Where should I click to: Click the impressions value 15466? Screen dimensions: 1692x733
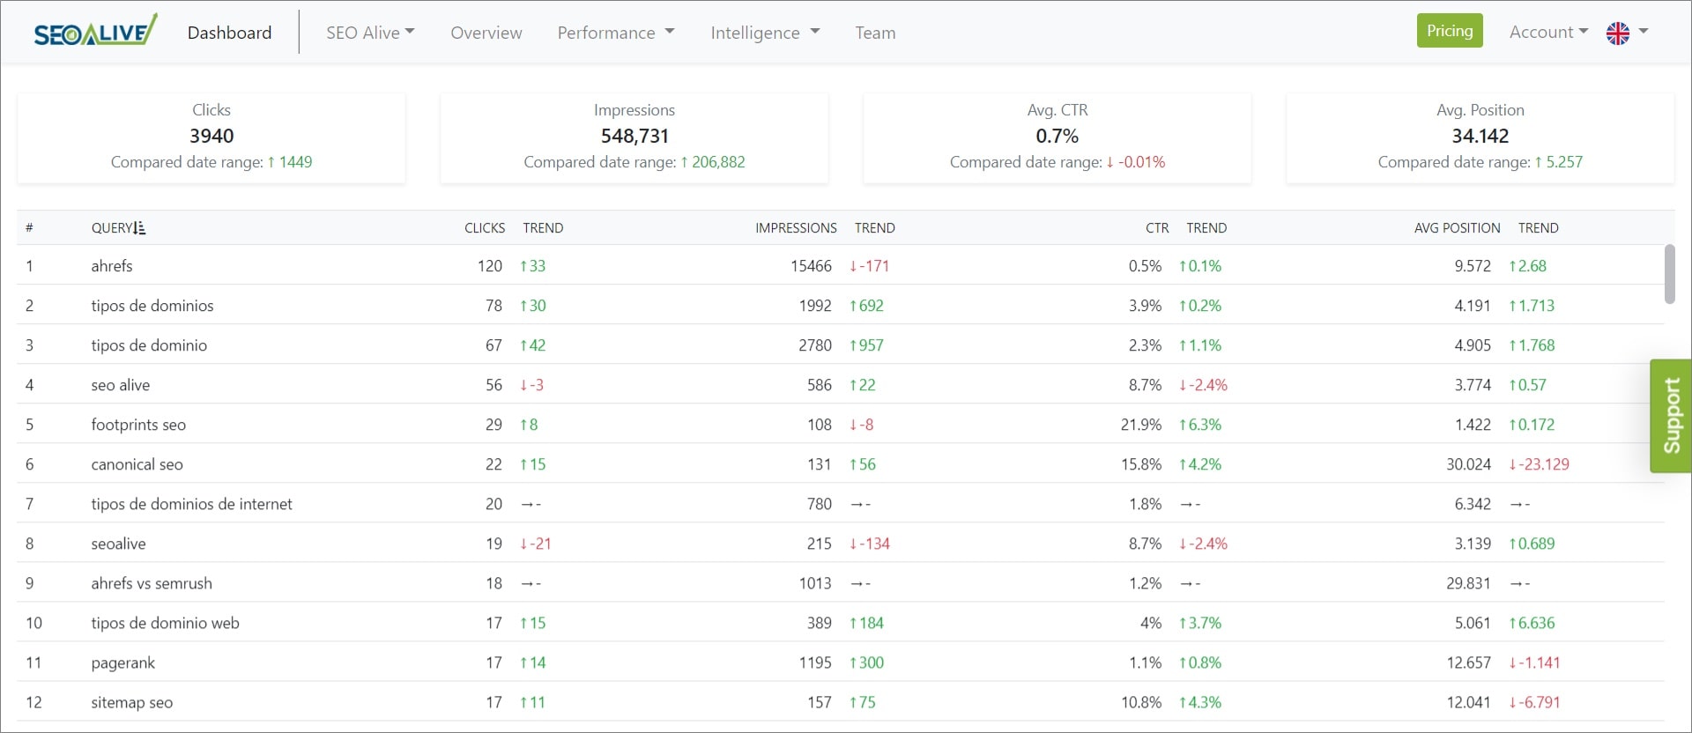click(x=811, y=266)
